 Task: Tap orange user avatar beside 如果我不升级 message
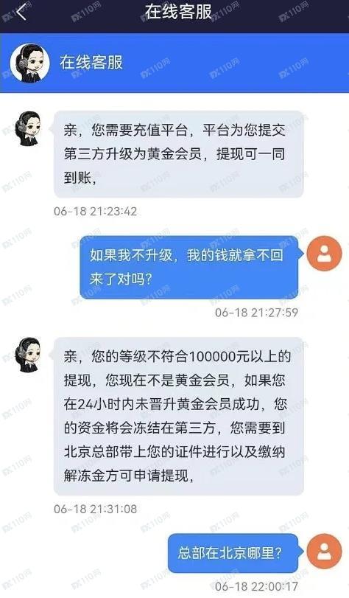click(324, 253)
